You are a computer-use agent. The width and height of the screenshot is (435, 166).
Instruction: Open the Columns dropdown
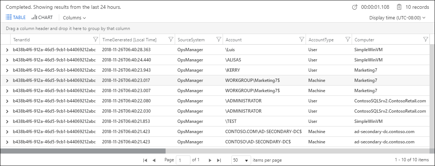75,18
